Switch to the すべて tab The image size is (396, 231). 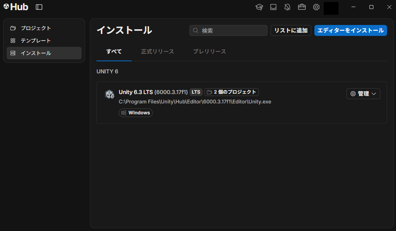tap(114, 52)
